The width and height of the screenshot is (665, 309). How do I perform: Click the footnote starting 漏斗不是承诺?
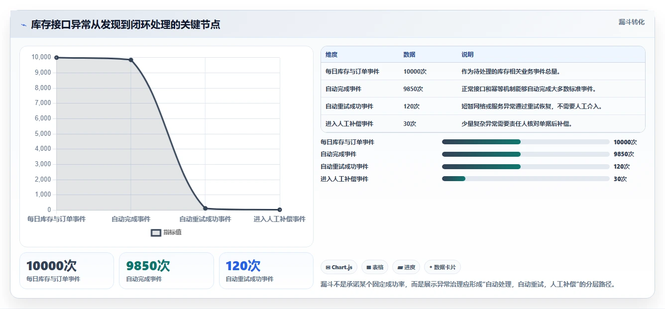click(468, 285)
